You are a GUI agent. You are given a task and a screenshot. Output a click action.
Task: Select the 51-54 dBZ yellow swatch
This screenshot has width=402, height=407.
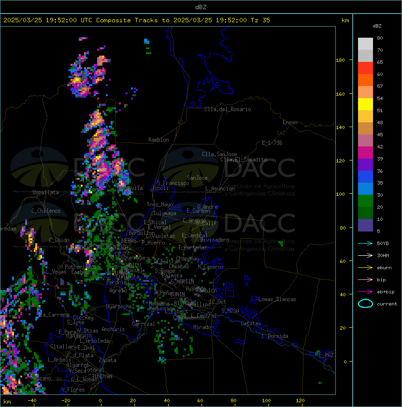pos(365,104)
